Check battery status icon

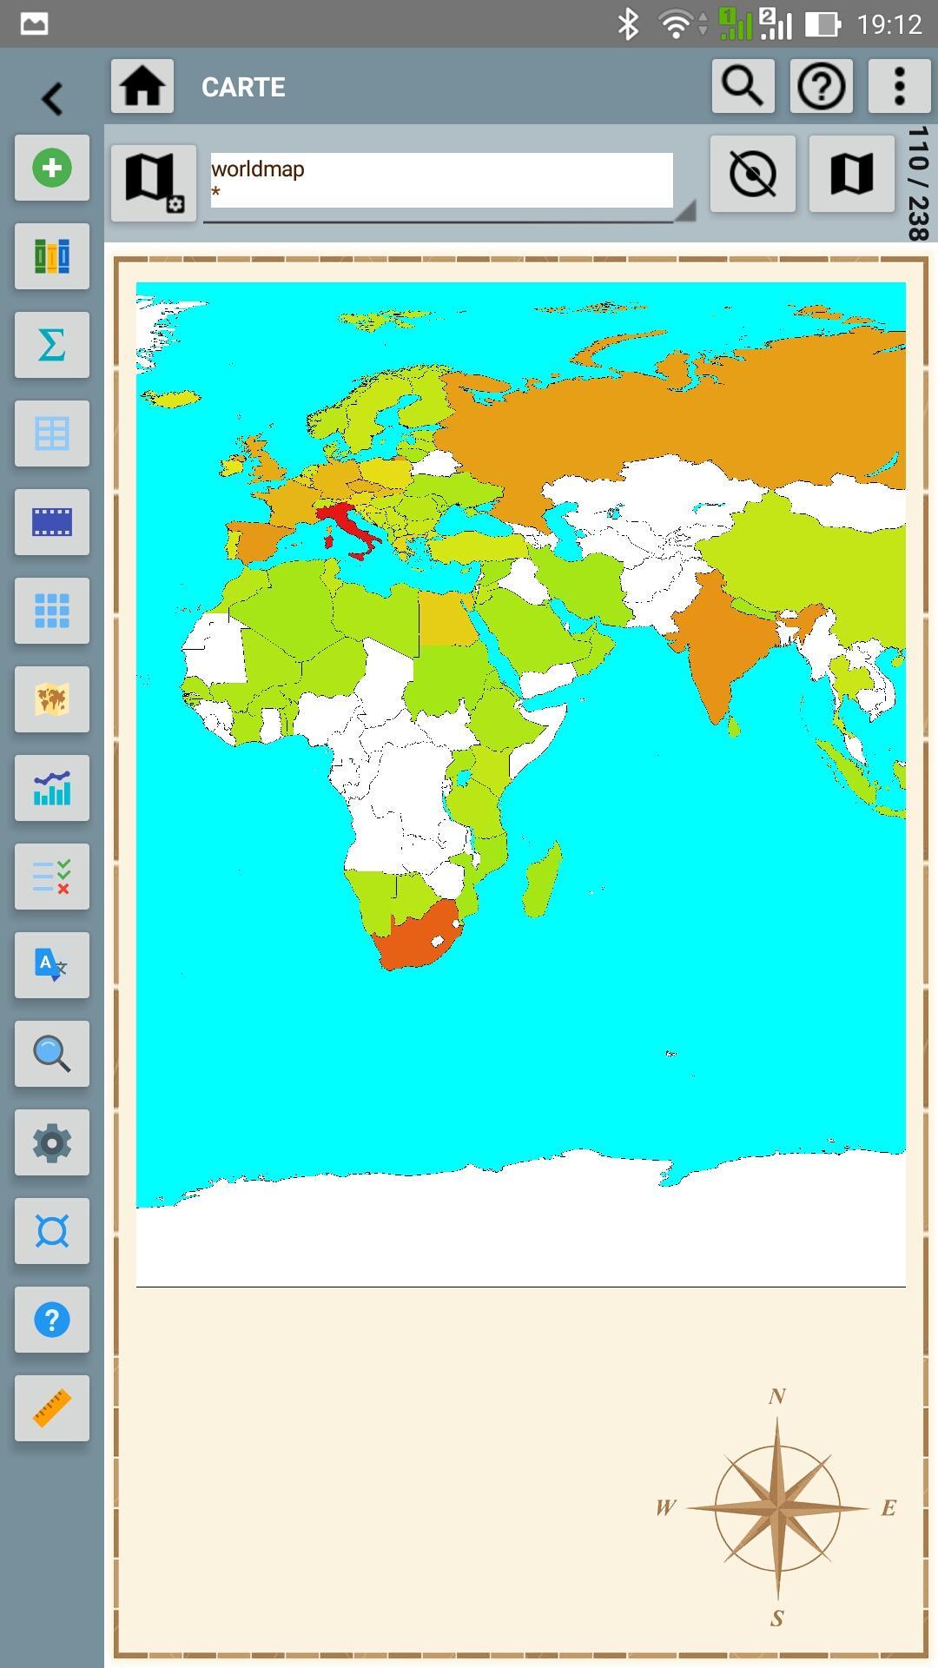click(x=822, y=24)
